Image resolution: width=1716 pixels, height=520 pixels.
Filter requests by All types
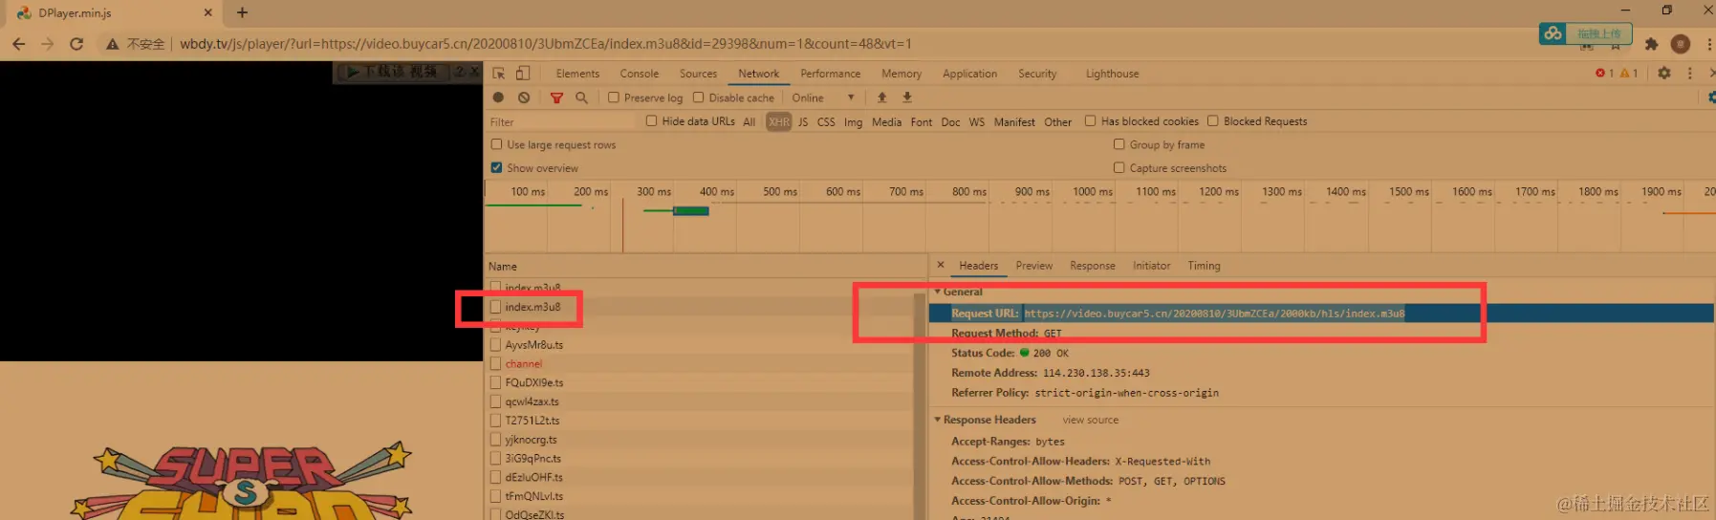(x=749, y=122)
